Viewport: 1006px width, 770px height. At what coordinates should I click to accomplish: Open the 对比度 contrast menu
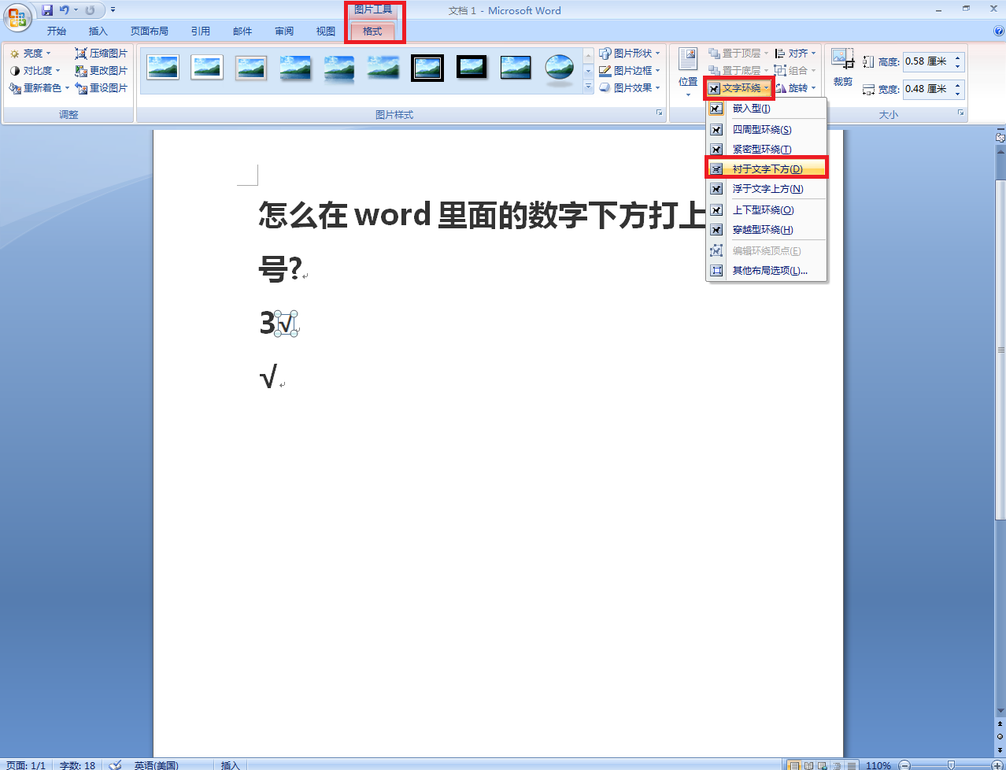35,71
